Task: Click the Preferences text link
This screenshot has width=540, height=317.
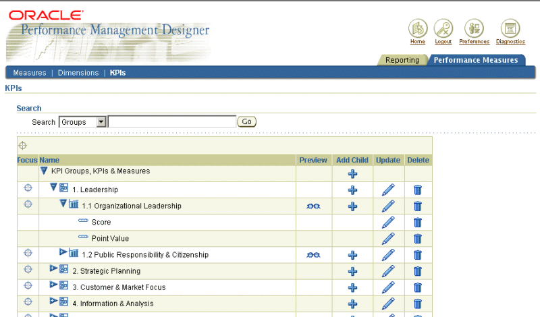Action: point(475,42)
